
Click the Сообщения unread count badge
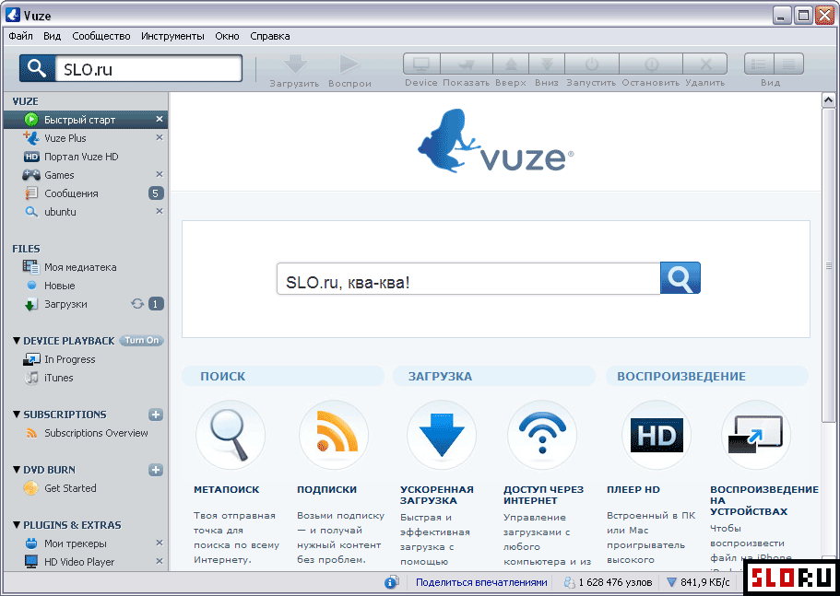156,193
